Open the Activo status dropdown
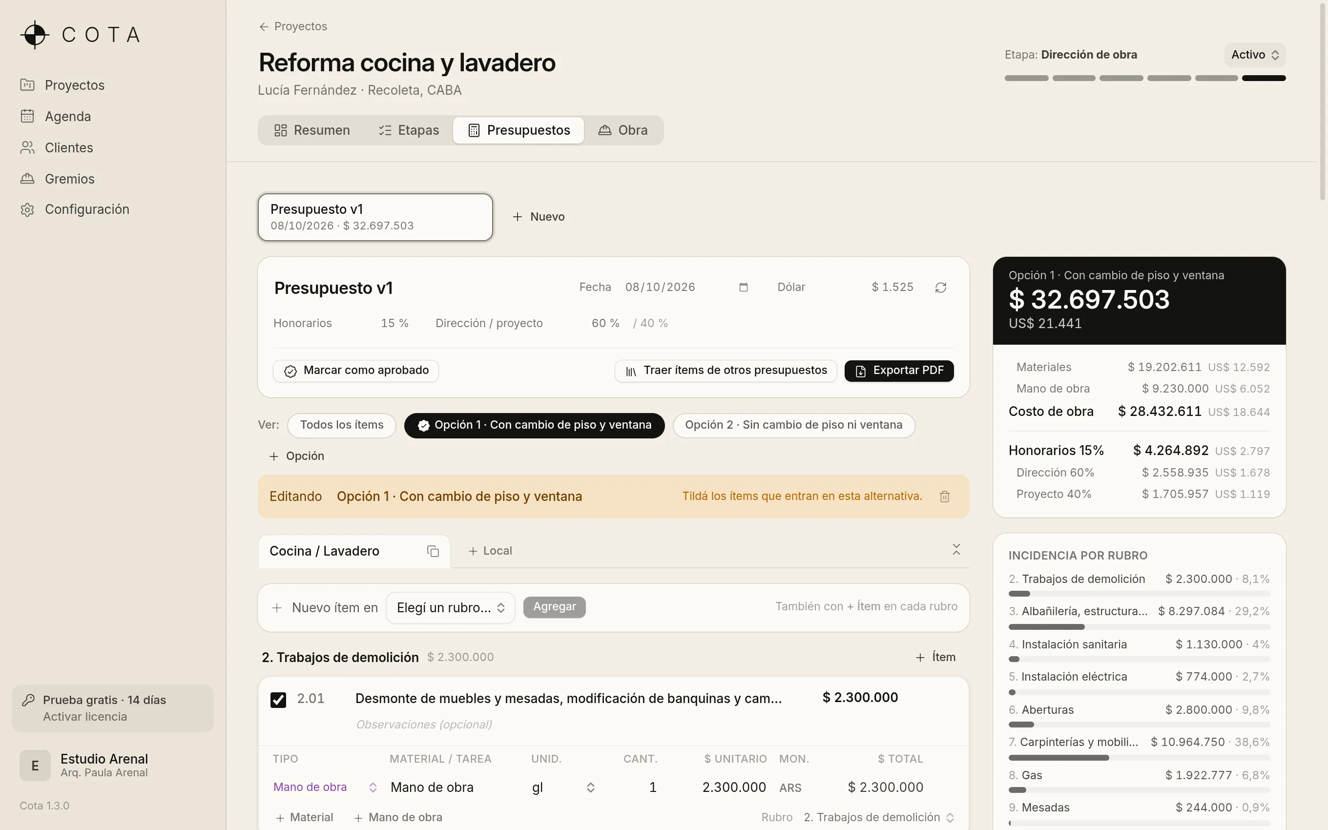The width and height of the screenshot is (1328, 830). pyautogui.click(x=1254, y=55)
